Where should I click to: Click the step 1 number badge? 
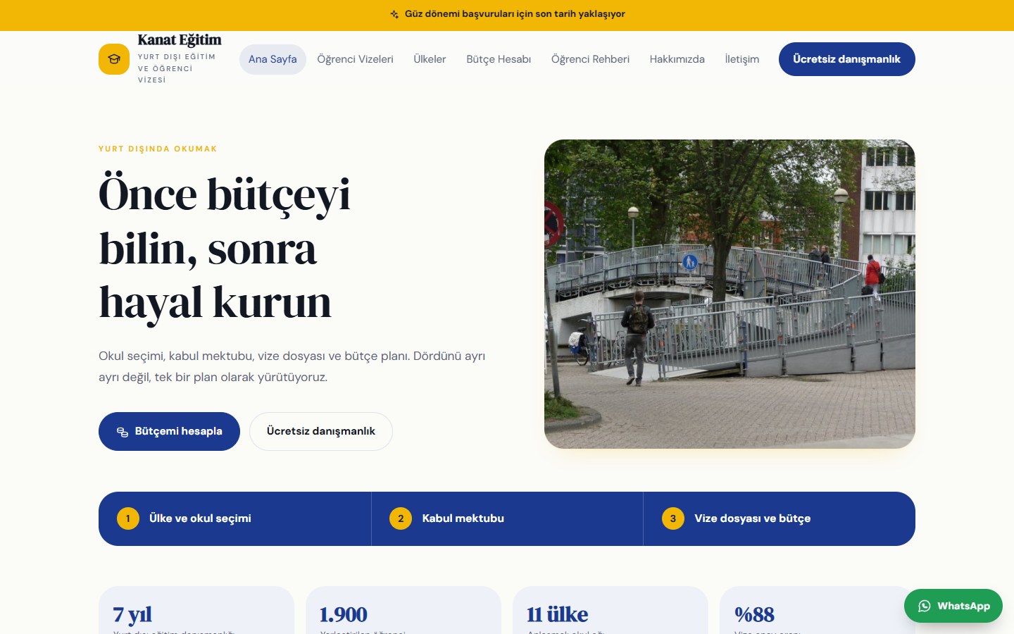(x=128, y=518)
